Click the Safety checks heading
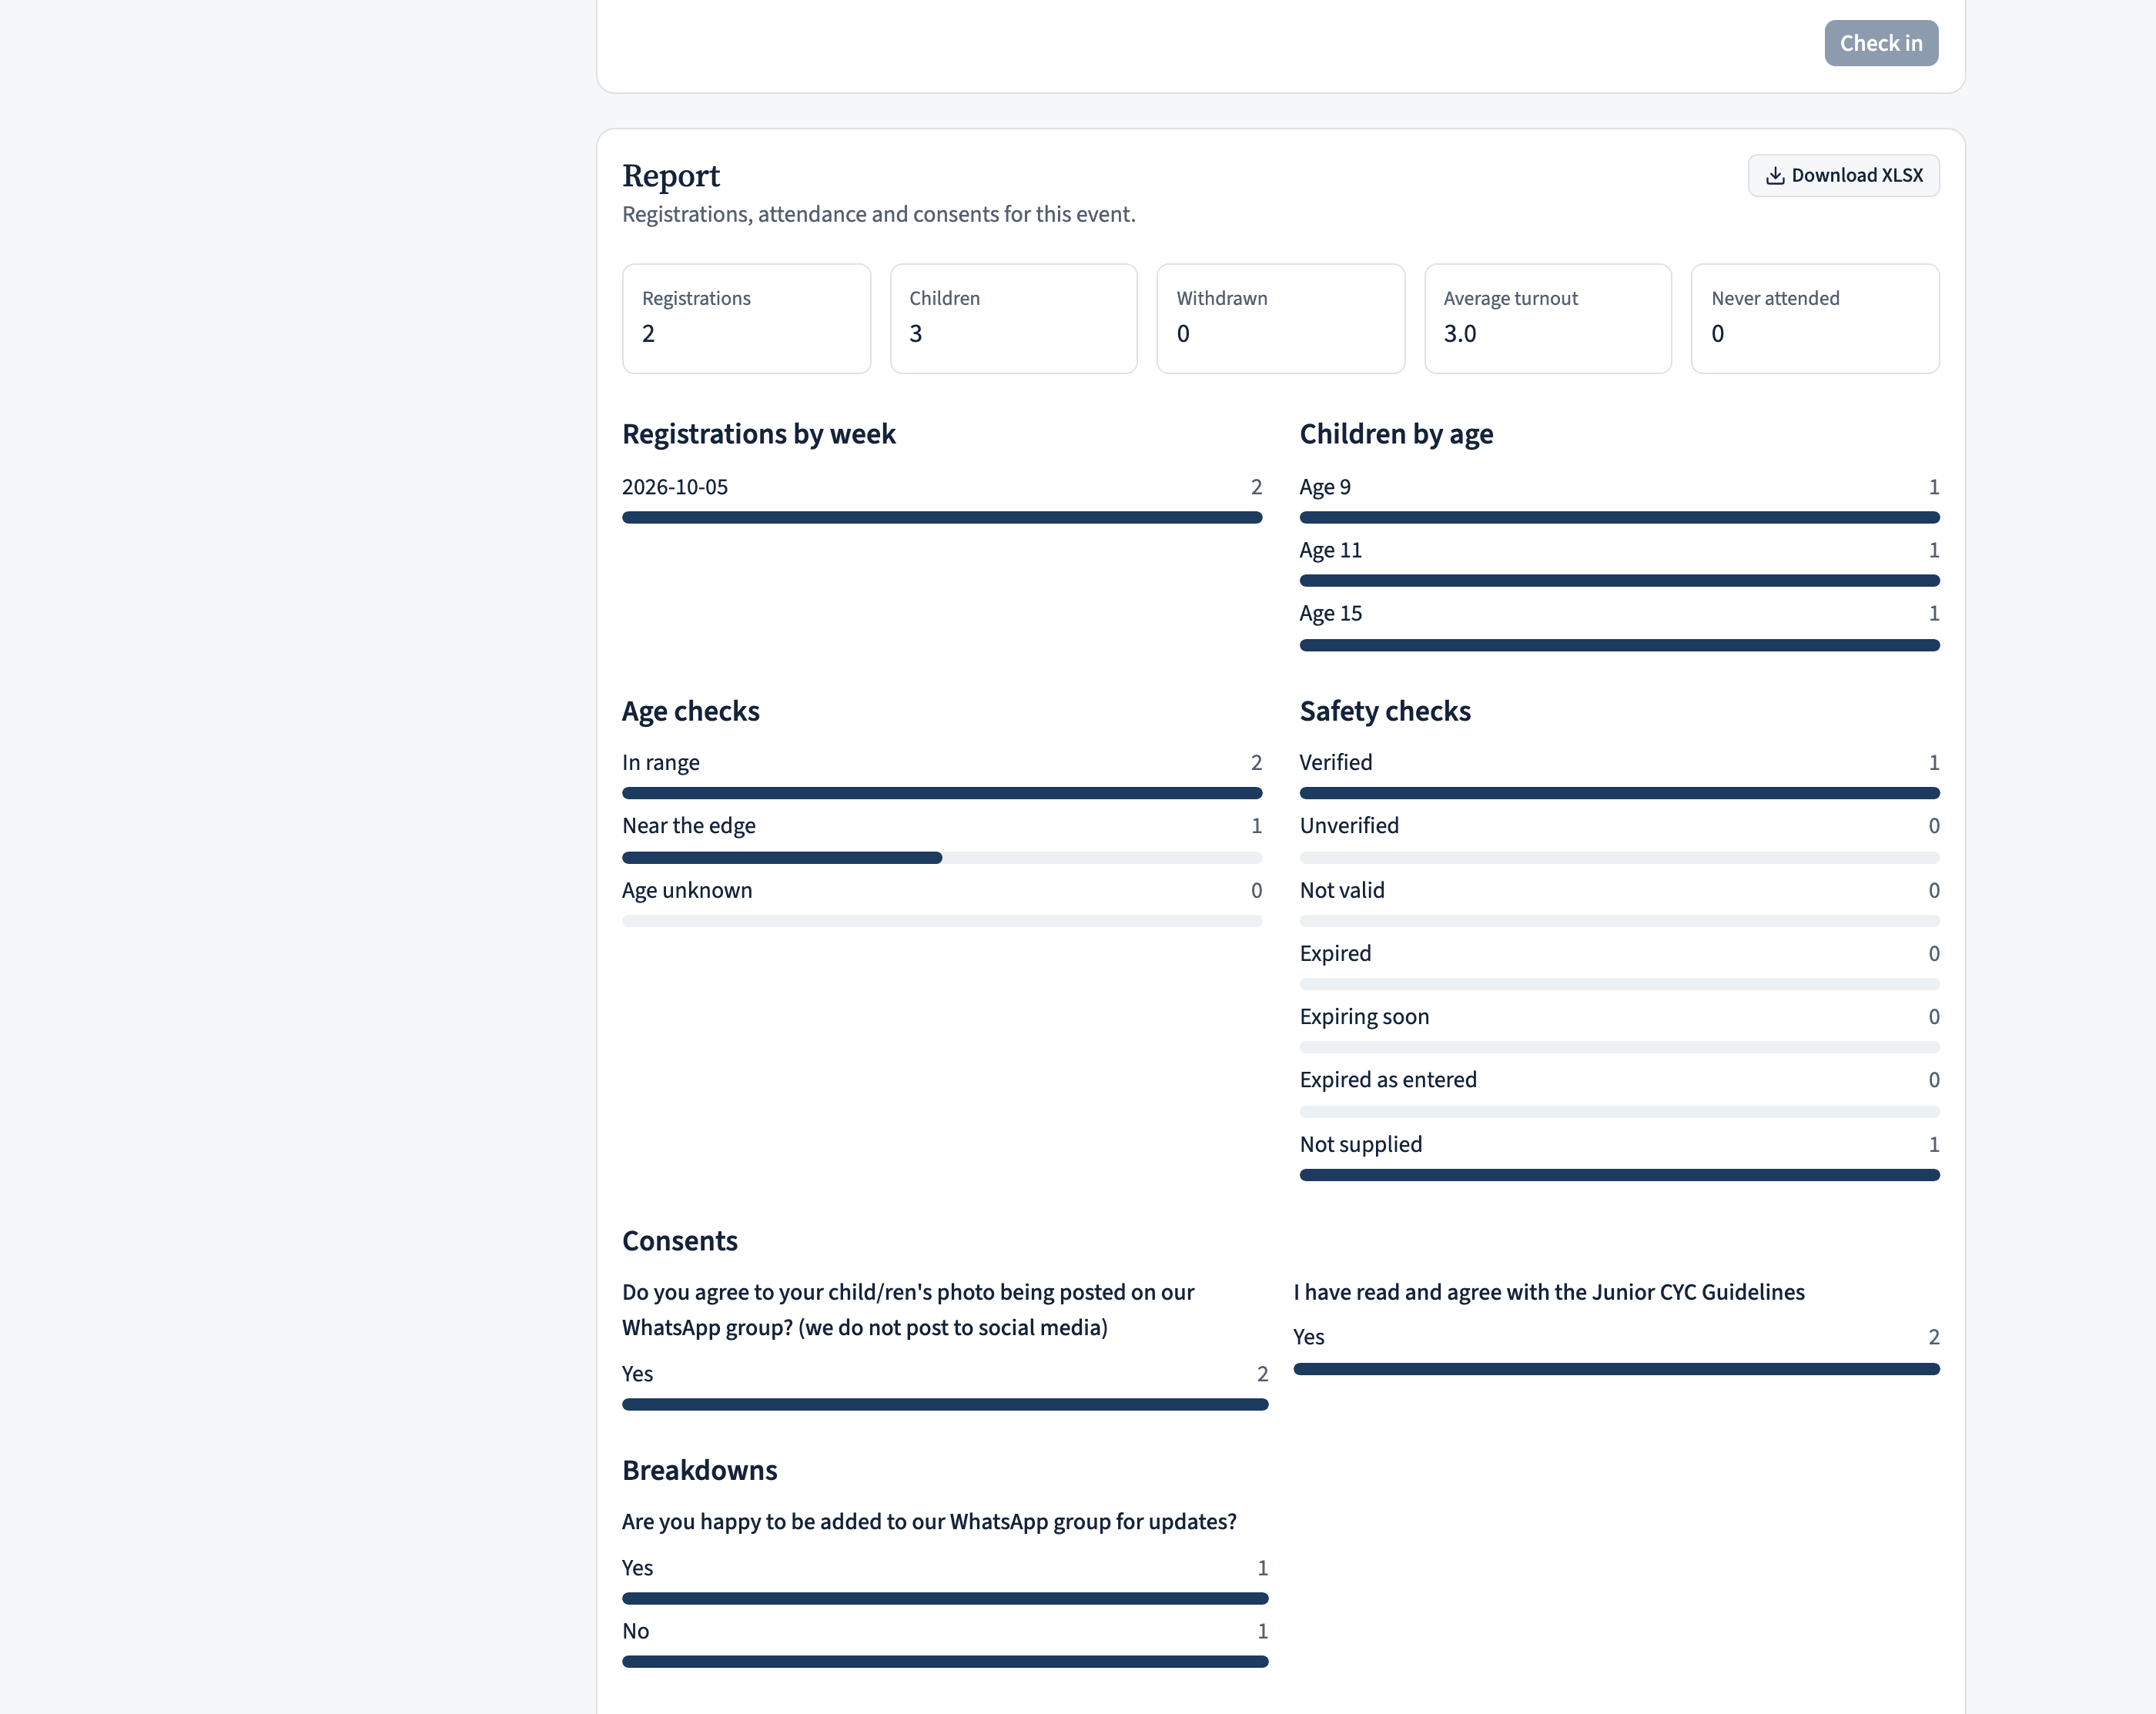2156x1714 pixels. pos(1384,711)
